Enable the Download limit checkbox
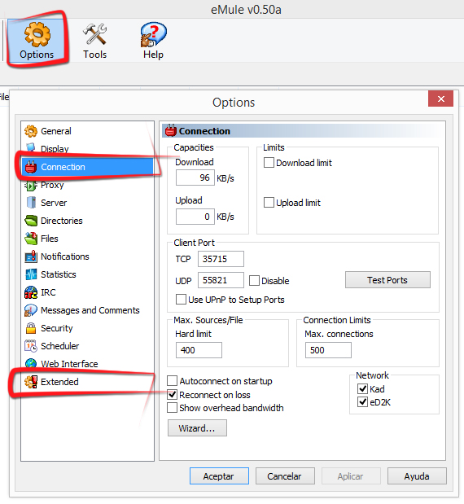464x504 pixels. (269, 163)
